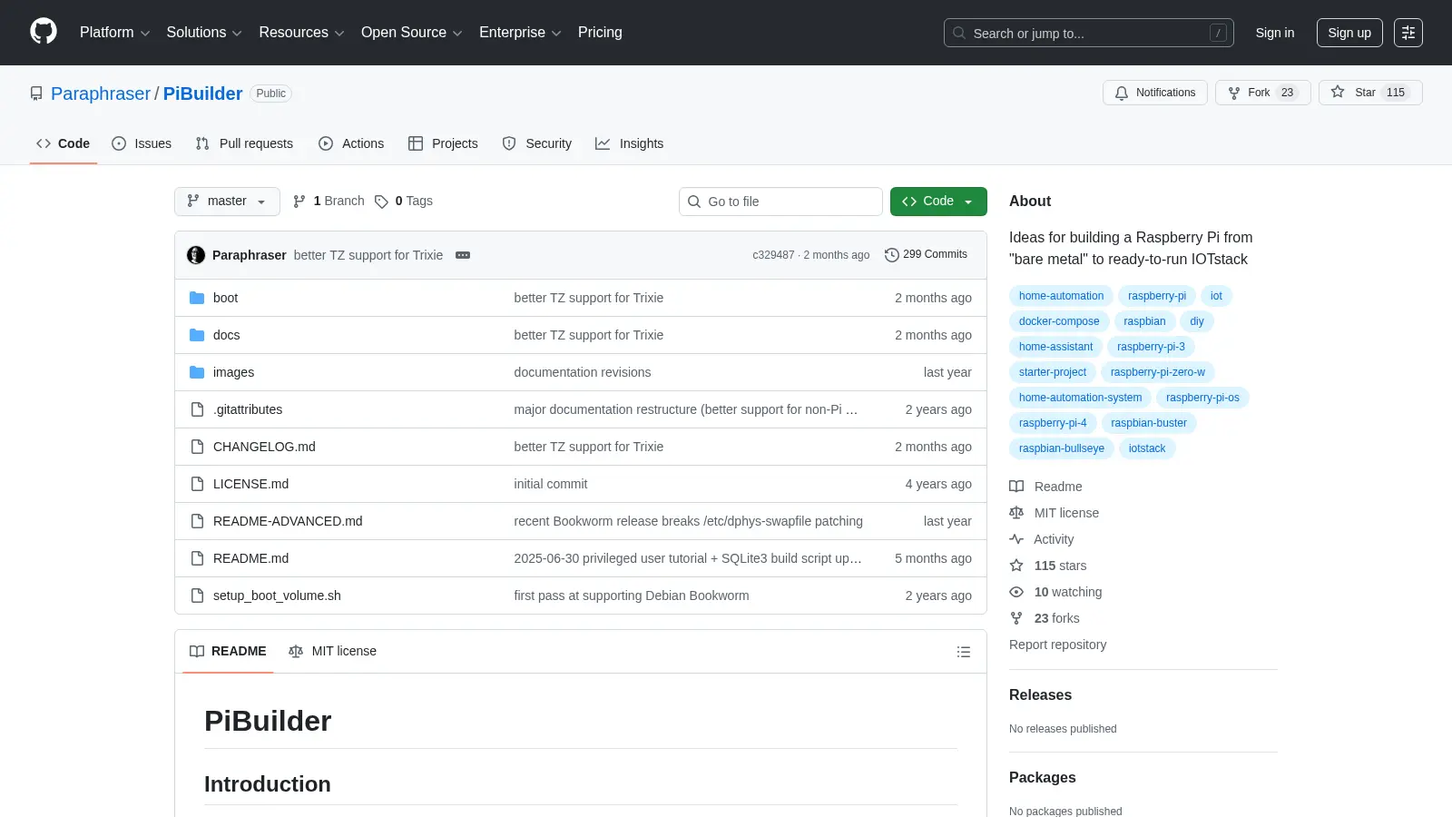Click the PiBuilder repository name link
This screenshot has width=1452, height=817.
tap(202, 94)
